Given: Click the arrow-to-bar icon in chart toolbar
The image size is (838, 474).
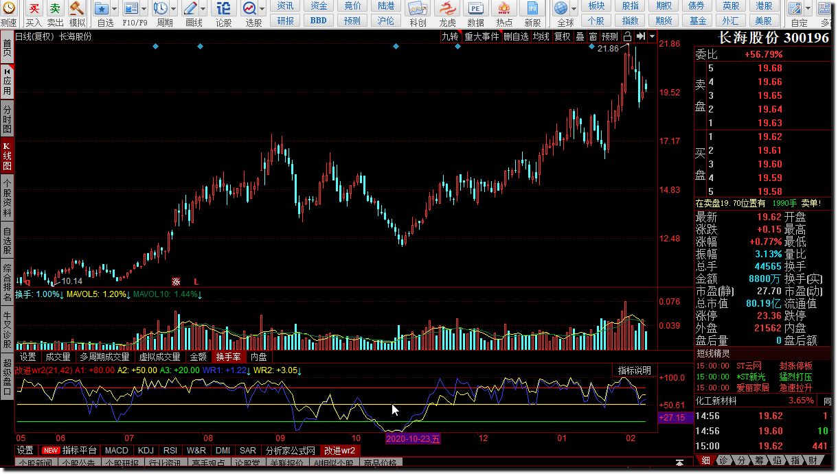Looking at the screenshot, I should [x=641, y=36].
